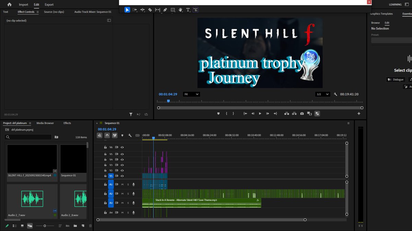This screenshot has width=412, height=231.
Task: Open Program Monitor button editor plus icon
Action: (359, 113)
